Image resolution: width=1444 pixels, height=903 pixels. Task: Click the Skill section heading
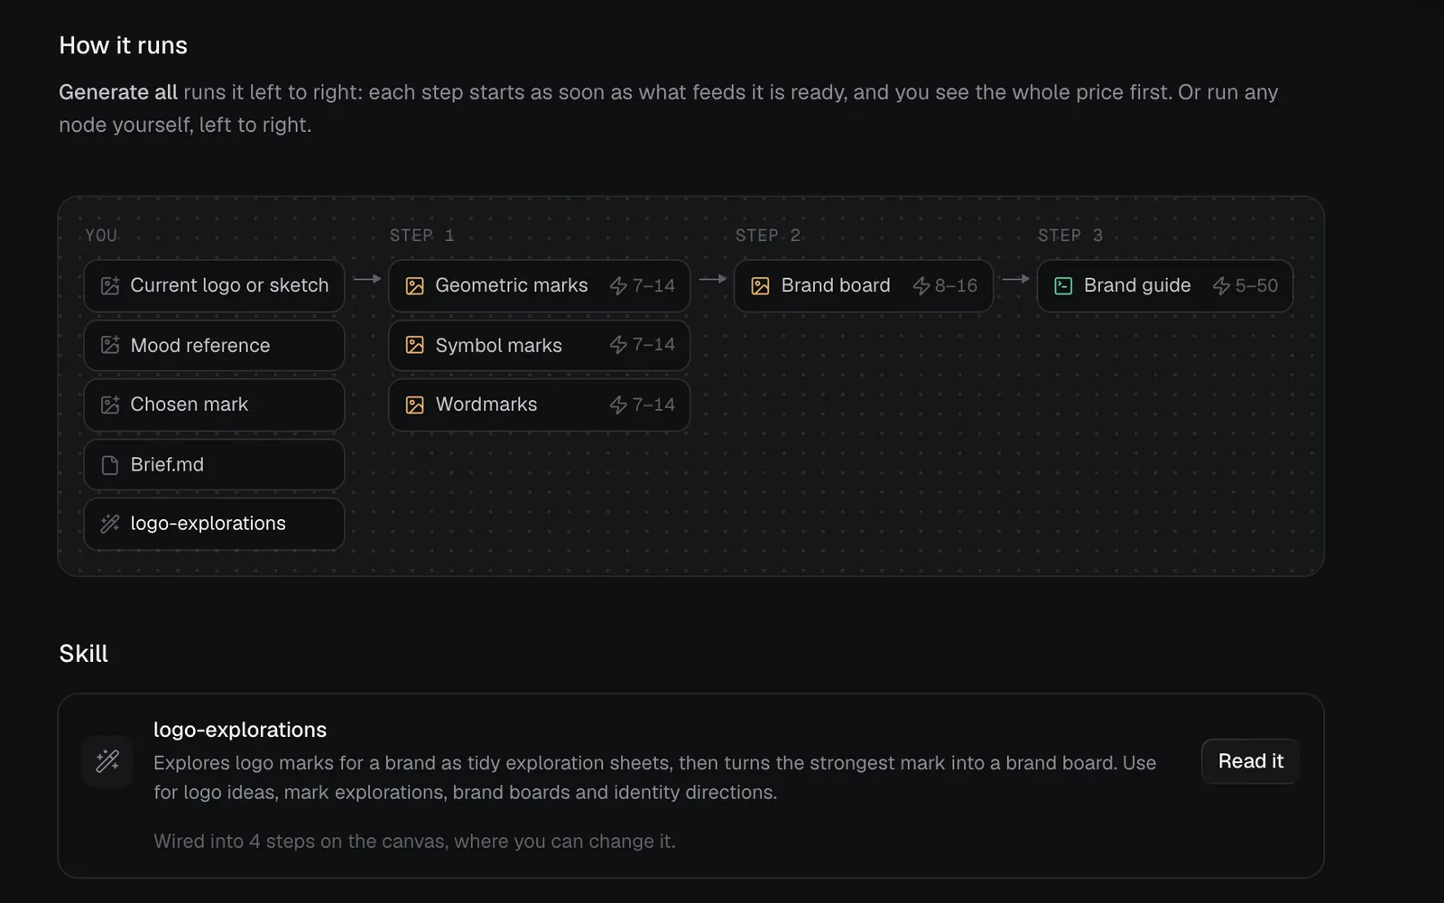pos(83,654)
